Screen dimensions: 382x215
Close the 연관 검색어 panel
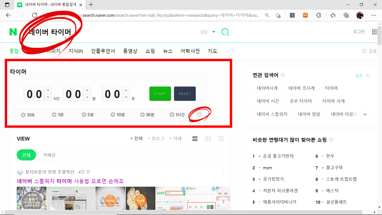point(368,75)
